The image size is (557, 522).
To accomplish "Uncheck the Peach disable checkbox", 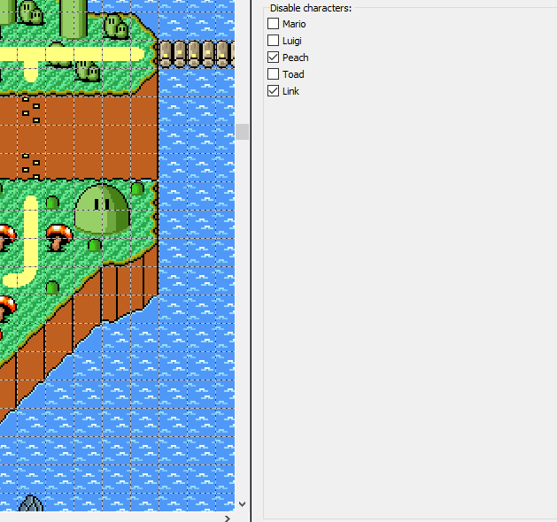I will [273, 58].
